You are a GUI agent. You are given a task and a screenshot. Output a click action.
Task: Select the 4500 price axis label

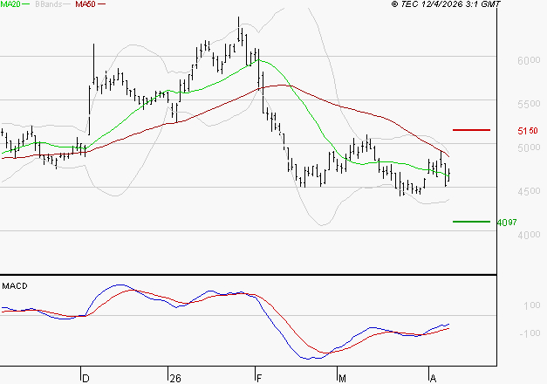click(x=529, y=191)
